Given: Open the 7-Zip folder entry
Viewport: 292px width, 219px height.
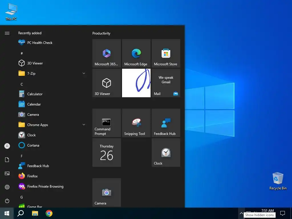Looking at the screenshot, I should [x=52, y=73].
